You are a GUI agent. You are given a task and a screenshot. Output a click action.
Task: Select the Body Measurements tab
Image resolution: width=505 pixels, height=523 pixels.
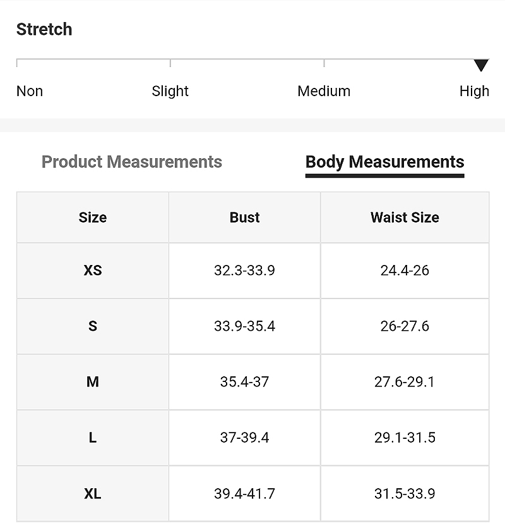point(385,163)
